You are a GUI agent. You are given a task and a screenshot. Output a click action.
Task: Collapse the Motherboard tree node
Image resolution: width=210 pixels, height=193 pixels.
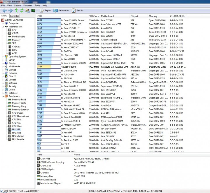click(3, 27)
